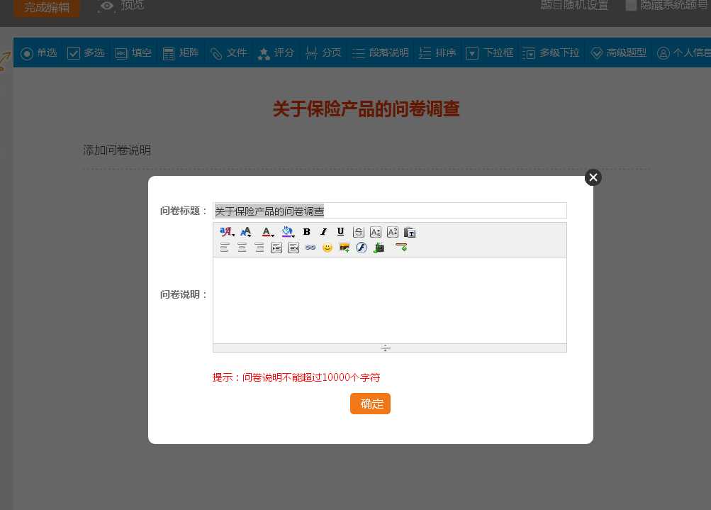Click 预览 preview link

(x=121, y=6)
